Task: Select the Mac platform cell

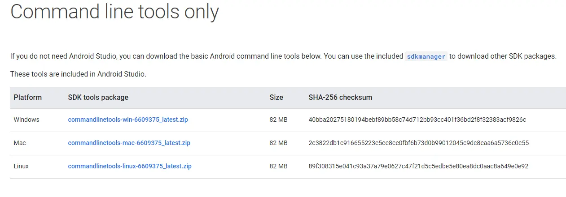Action: (20, 143)
